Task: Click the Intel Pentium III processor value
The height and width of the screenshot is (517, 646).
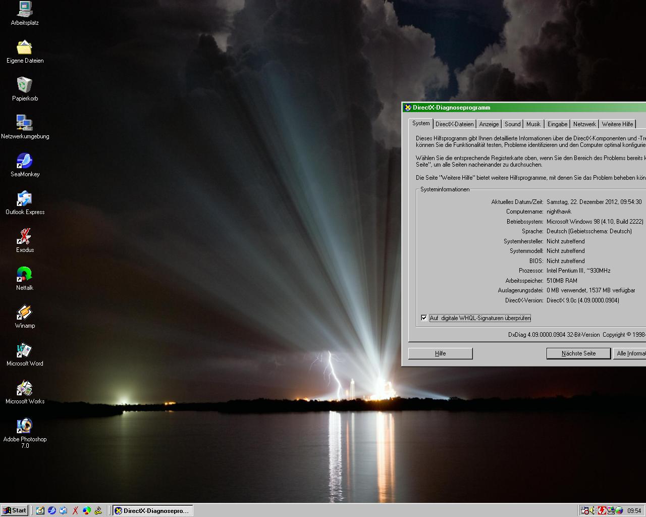Action: coord(578,271)
